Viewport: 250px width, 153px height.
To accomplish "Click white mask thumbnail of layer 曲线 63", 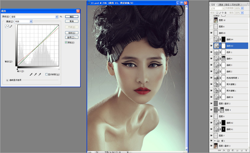I will click(x=223, y=46).
